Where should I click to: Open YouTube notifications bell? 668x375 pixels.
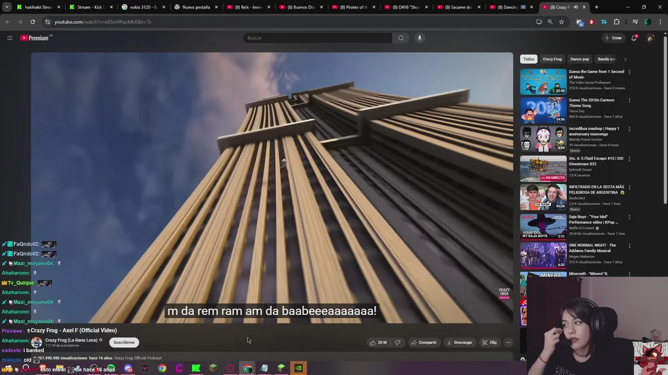point(634,38)
